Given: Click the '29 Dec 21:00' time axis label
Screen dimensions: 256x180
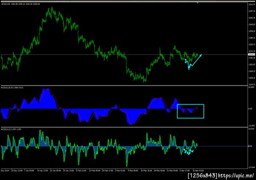Looking at the screenshot, I should (17, 171).
